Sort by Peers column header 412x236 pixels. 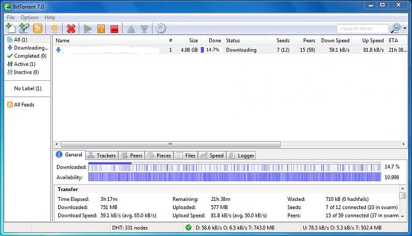[305, 41]
